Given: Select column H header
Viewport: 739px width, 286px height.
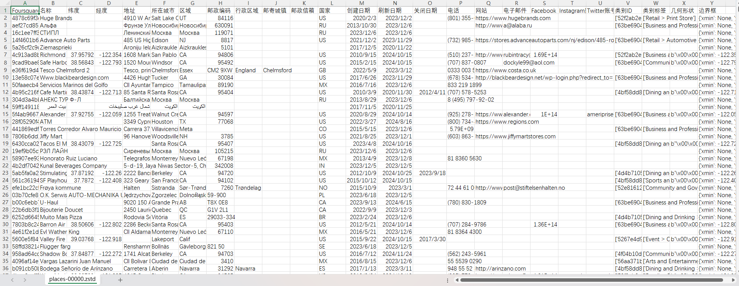Looking at the screenshot, I should point(220,3).
